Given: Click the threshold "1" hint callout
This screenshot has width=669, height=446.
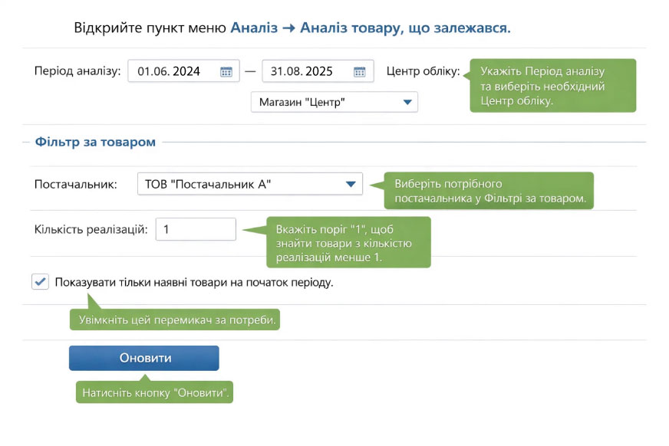Looking at the screenshot, I should [x=347, y=241].
